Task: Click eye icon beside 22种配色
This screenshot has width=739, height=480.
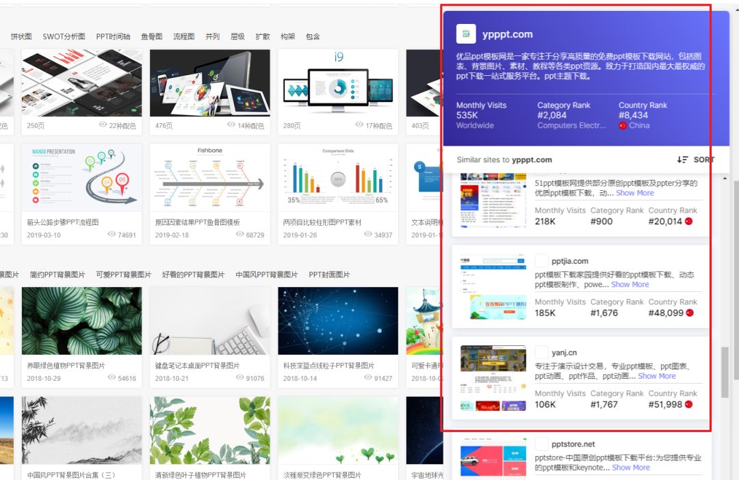Action: click(x=103, y=125)
